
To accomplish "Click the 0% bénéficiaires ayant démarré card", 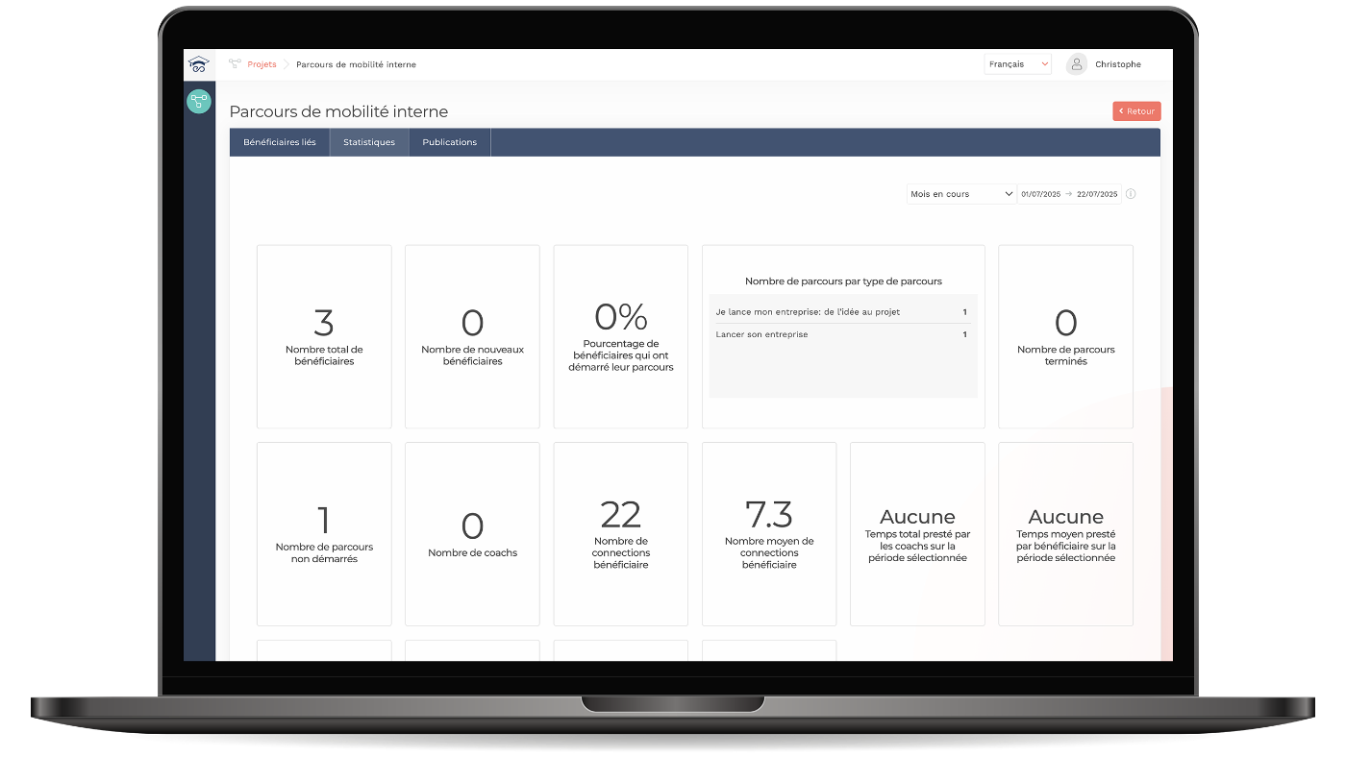I will (621, 336).
